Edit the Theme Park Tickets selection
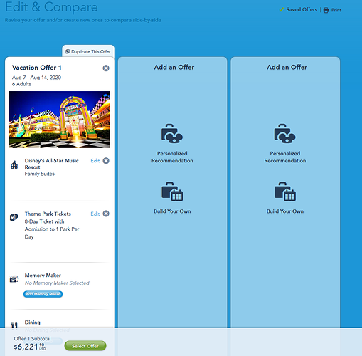Viewport: 362px width, 356px height. [x=95, y=214]
